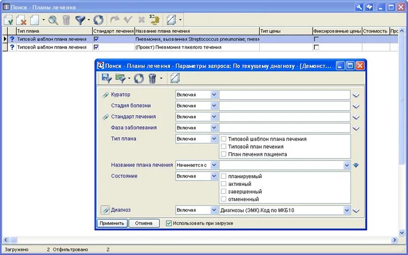408x255 pixels.
Task: Click the document with red X icon
Action: pyautogui.click(x=21, y=20)
